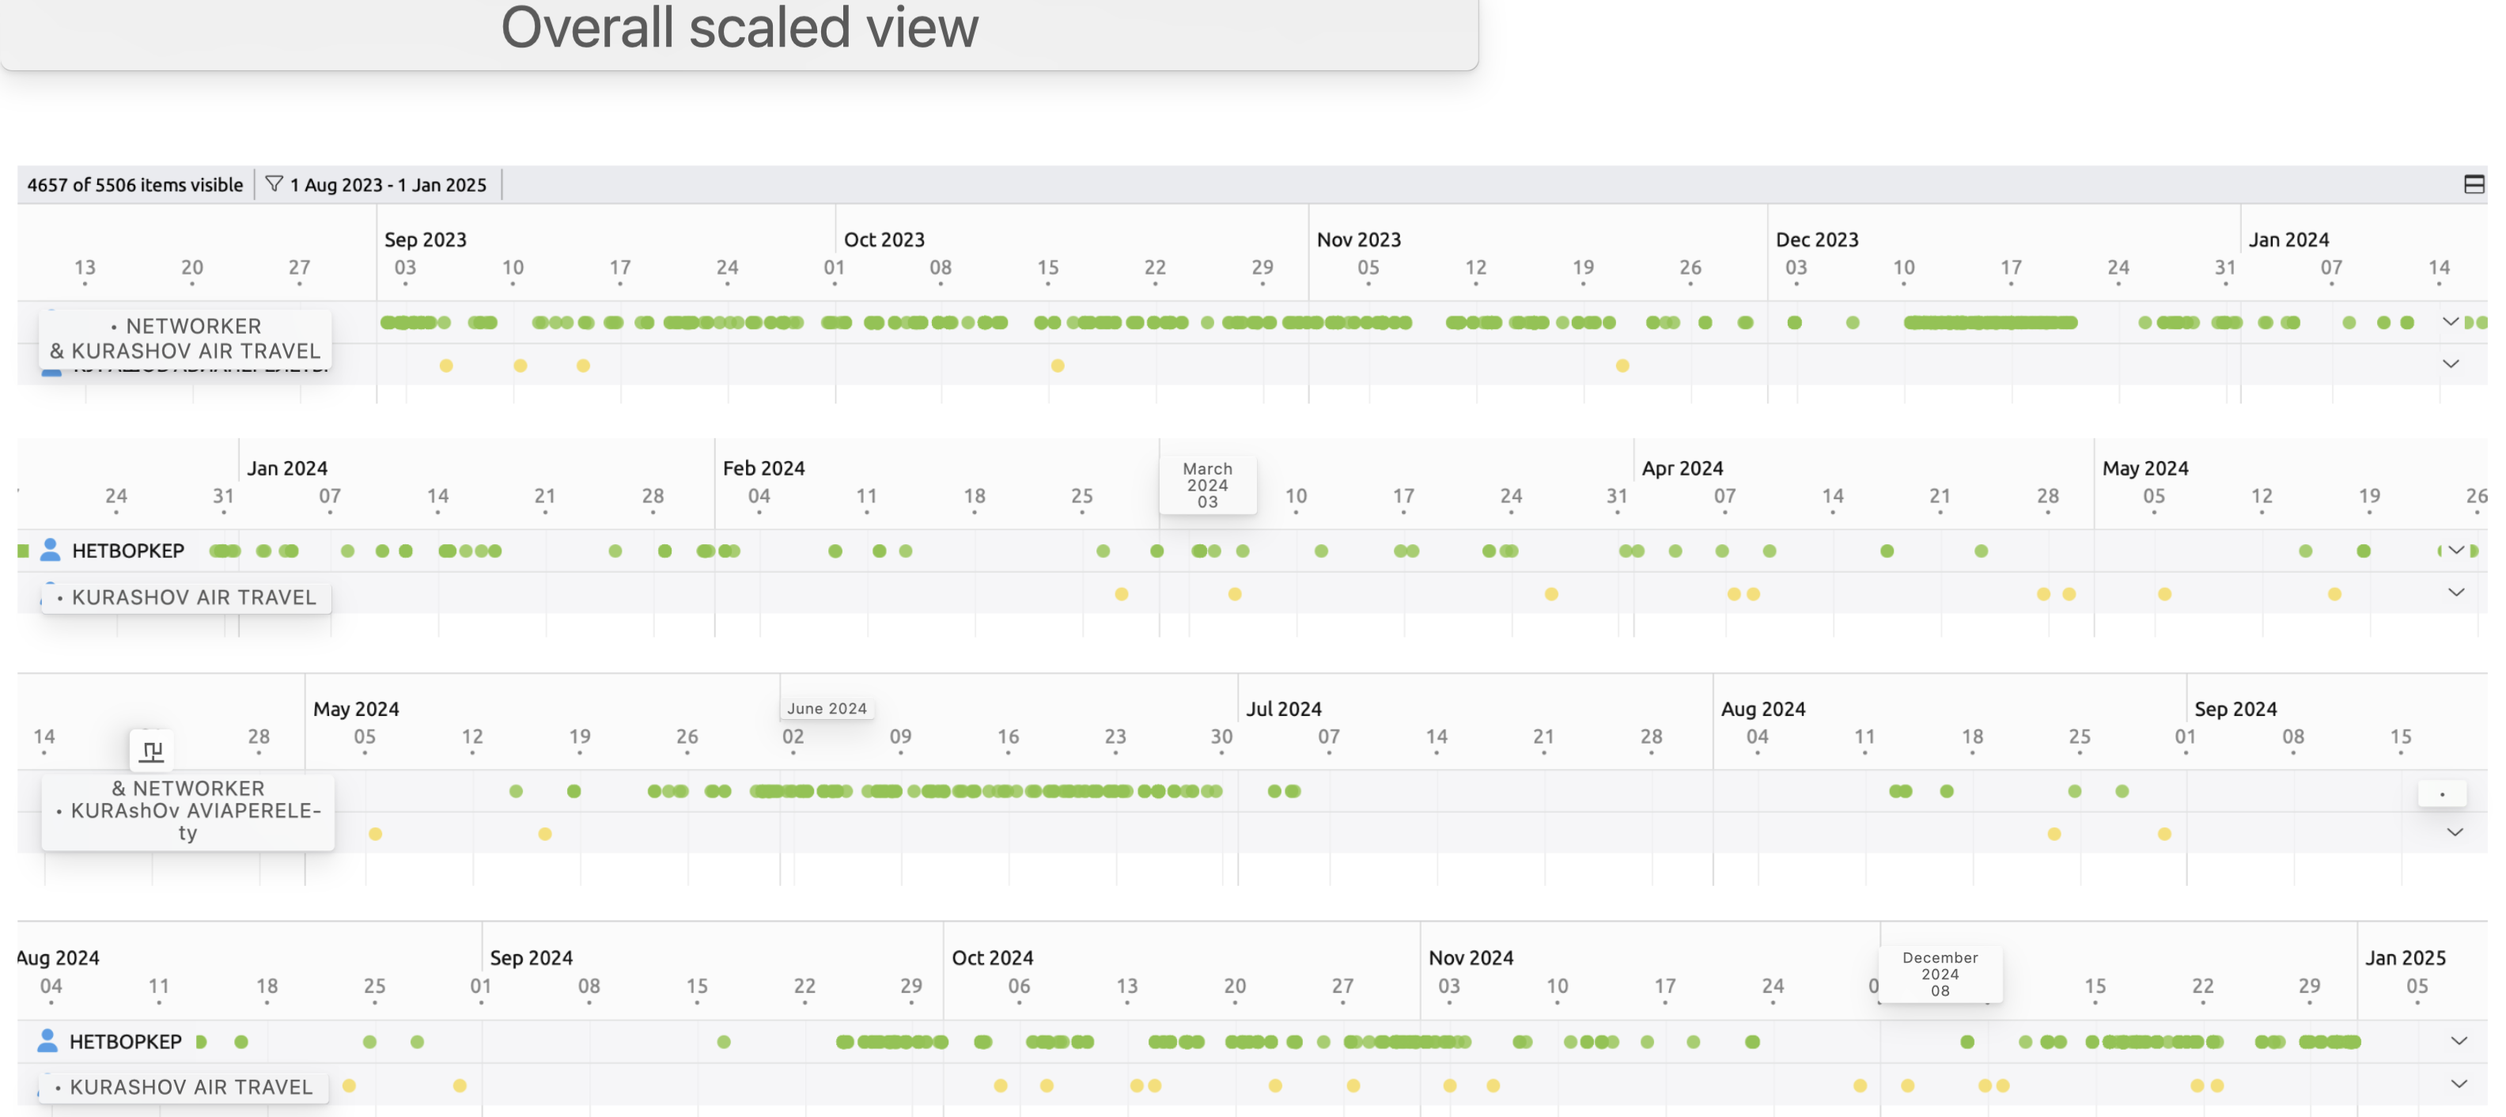Select the Feb 2024 month header

763,468
